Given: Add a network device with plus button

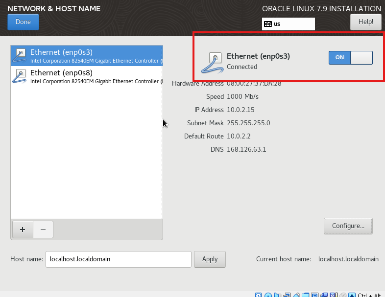Looking at the screenshot, I should [x=23, y=229].
